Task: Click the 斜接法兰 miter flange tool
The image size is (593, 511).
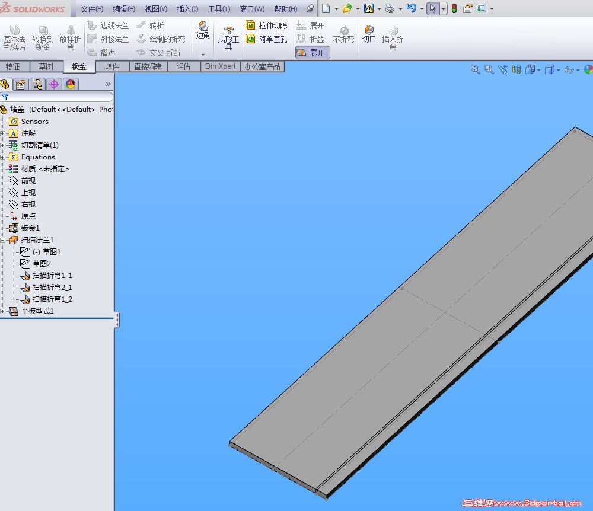Action: (x=108, y=39)
